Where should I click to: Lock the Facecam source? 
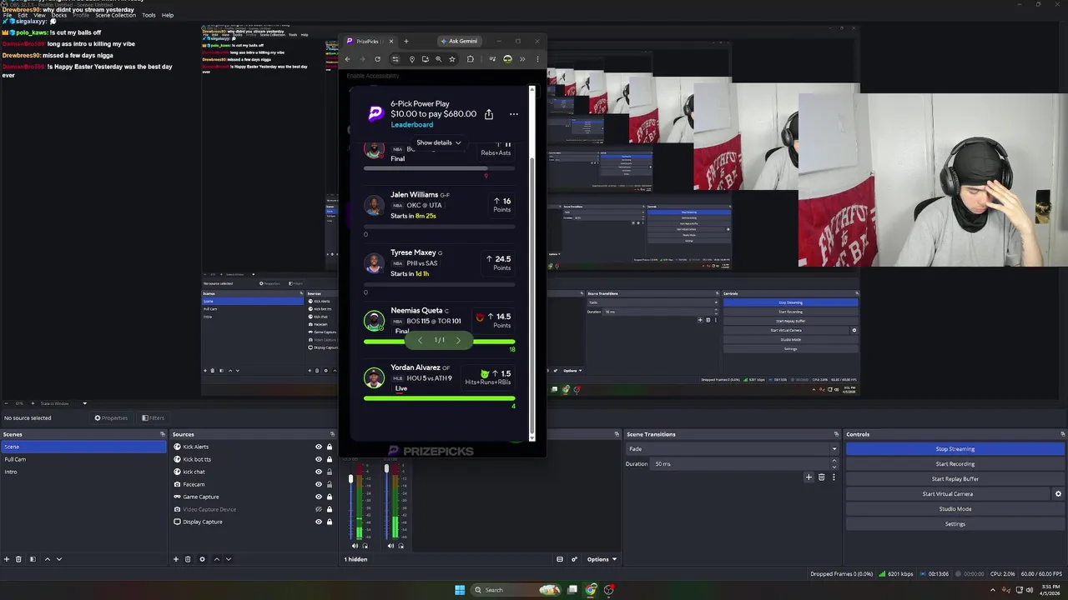pos(330,484)
